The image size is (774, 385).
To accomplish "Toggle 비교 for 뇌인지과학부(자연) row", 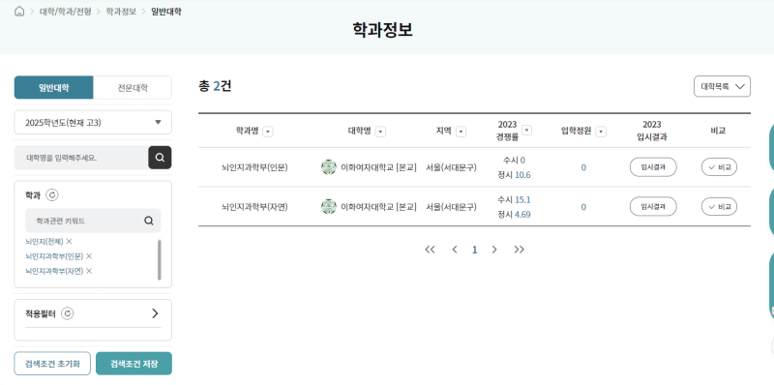I will coord(719,207).
